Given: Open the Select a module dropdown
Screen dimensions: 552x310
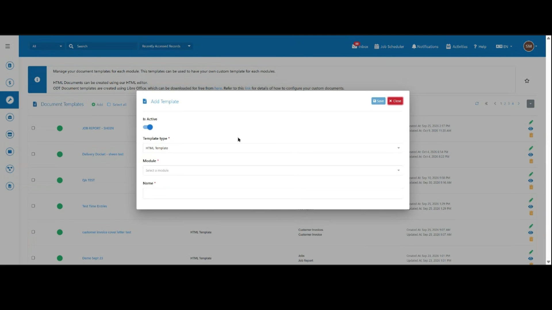Looking at the screenshot, I should (273, 170).
